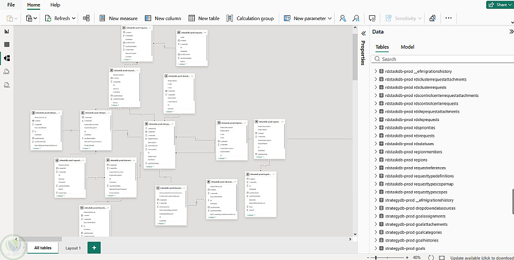Image resolution: width=514 pixels, height=260 pixels.
Task: Open TMDL view icon
Action: 7,85
